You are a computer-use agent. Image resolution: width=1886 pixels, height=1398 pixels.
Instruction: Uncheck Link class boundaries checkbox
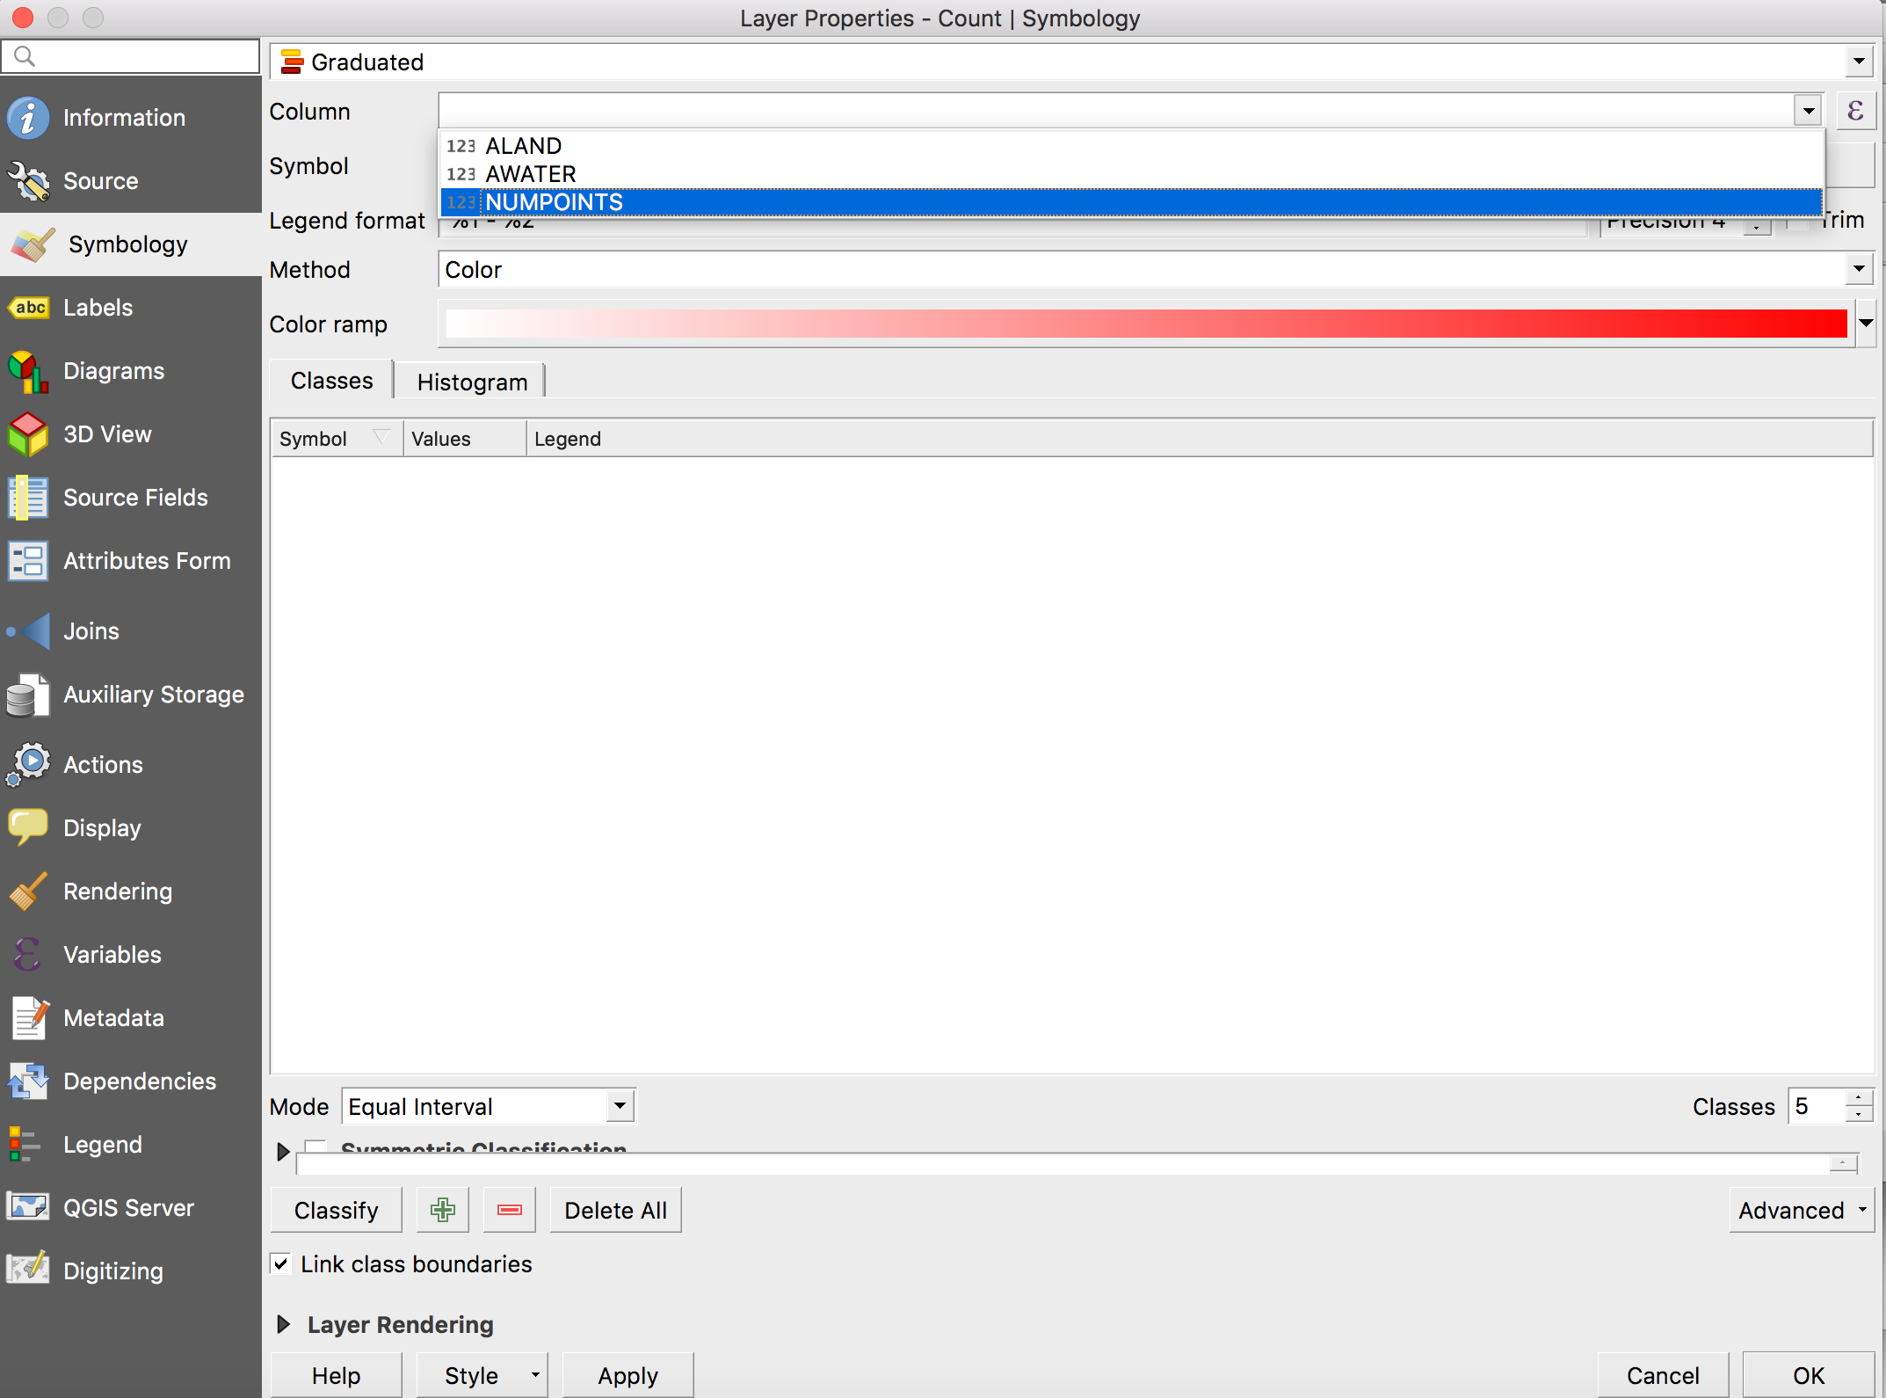tap(281, 1264)
